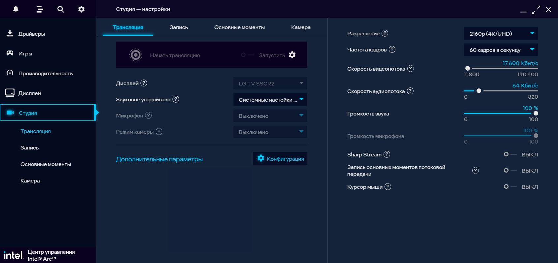Show help for Sharp Stream
Image resolution: width=558 pixels, height=263 pixels.
tap(387, 154)
